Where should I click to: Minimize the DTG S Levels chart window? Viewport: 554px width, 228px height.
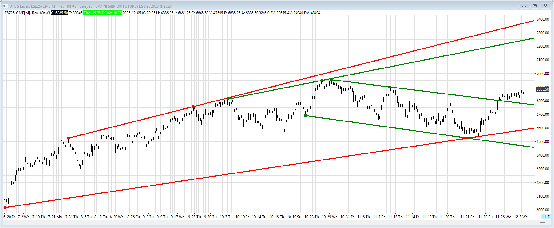[524, 6]
